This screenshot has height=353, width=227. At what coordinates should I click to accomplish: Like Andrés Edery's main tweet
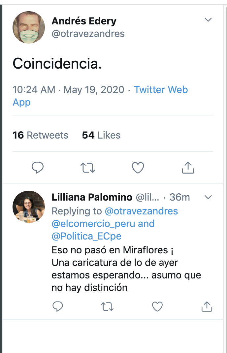click(x=138, y=168)
